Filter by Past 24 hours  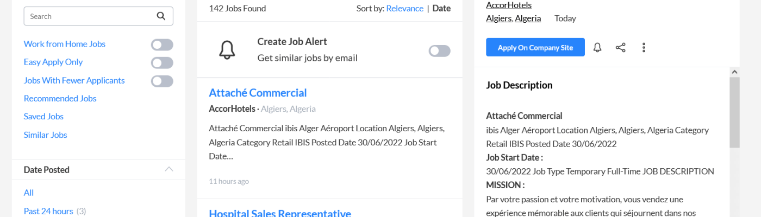point(48,211)
